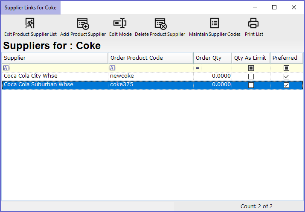Click the Order Product Code filter icon
Image resolution: width=305 pixels, height=212 pixels.
pos(112,68)
